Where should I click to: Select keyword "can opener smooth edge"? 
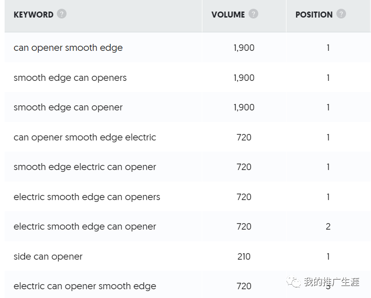pos(68,48)
